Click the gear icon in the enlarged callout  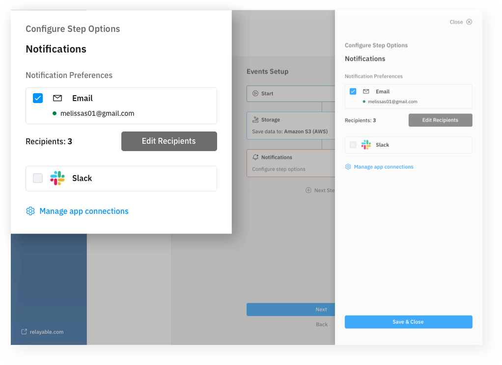(x=30, y=211)
